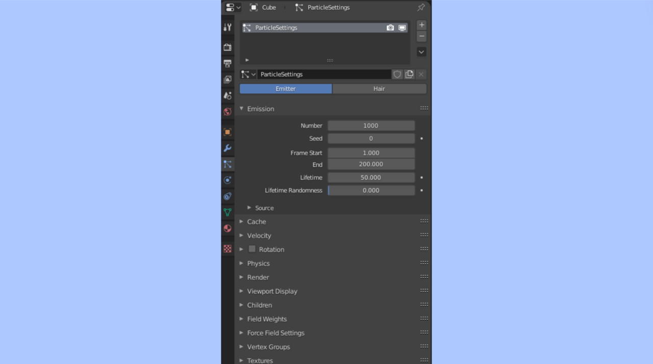
Task: Switch to the Hair type tab
Action: (379, 89)
